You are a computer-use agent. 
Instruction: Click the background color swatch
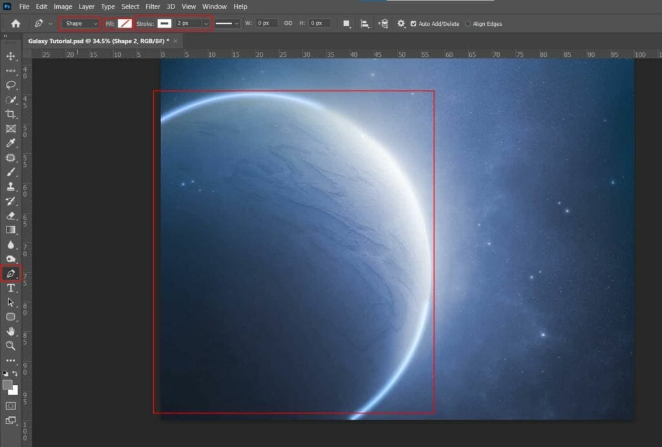pos(15,391)
